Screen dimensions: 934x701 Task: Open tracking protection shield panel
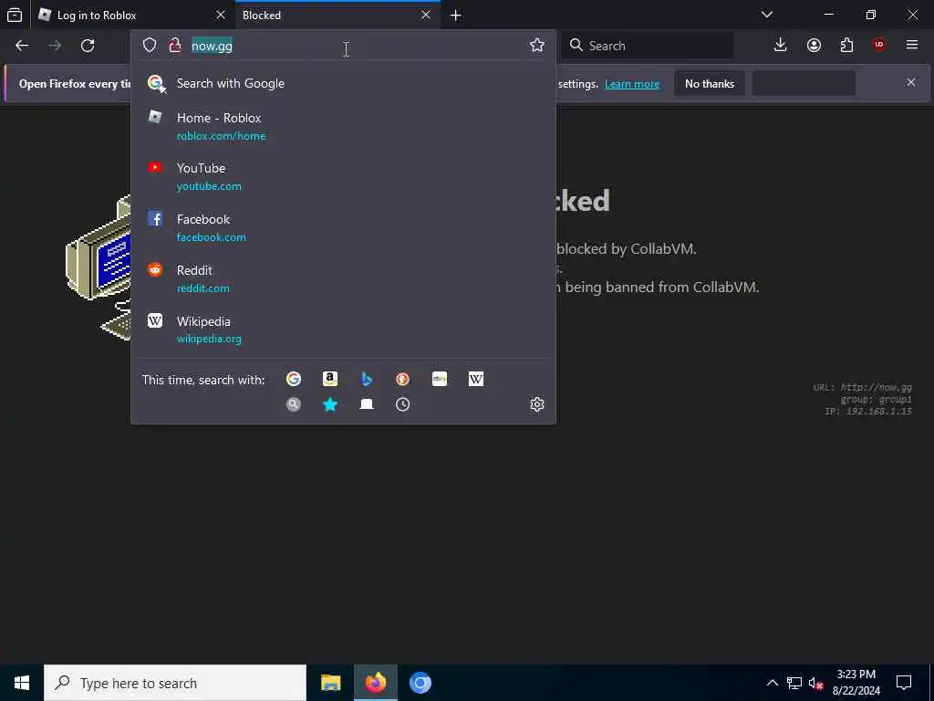tap(150, 46)
